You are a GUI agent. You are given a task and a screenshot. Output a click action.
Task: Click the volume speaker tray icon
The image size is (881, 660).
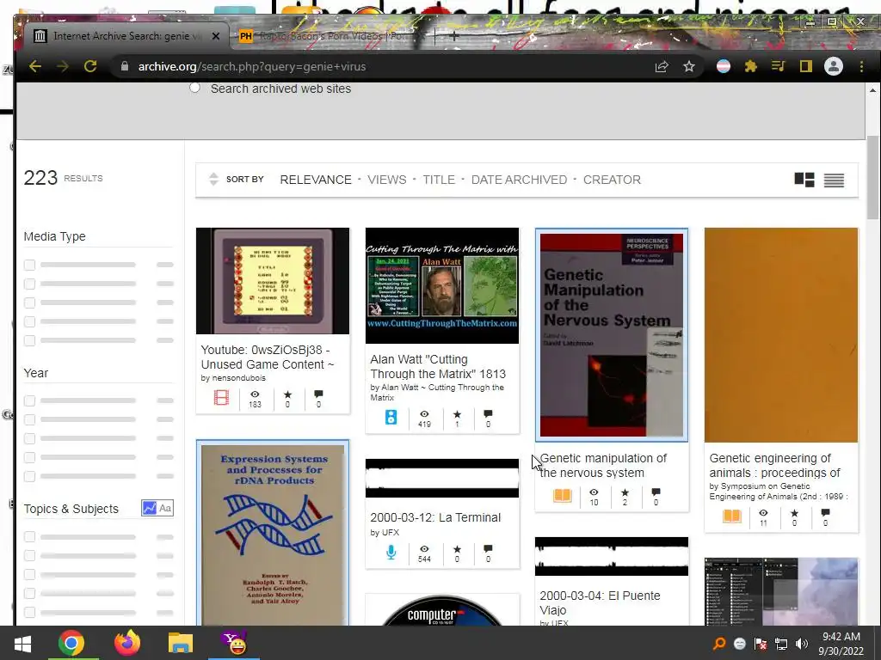[x=802, y=644]
